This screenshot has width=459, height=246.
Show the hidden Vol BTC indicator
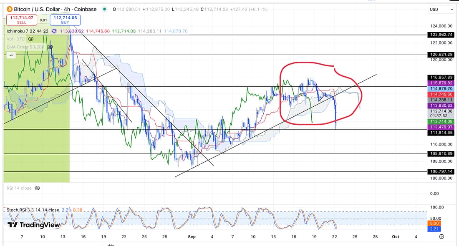(31, 39)
